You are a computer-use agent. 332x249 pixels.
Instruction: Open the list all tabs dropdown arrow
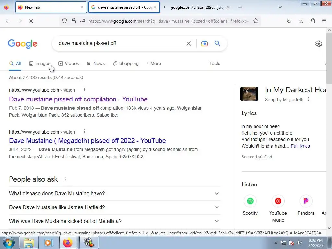(x=280, y=7)
